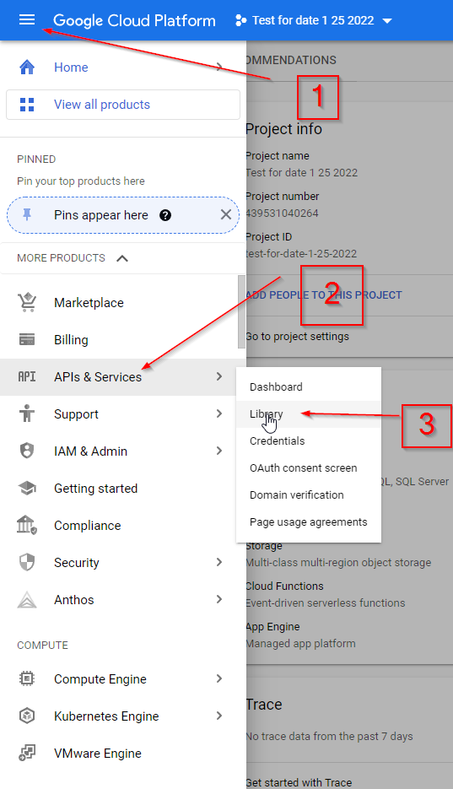Image resolution: width=453 pixels, height=789 pixels.
Task: Expand the Home submenu chevron
Action: (x=219, y=67)
